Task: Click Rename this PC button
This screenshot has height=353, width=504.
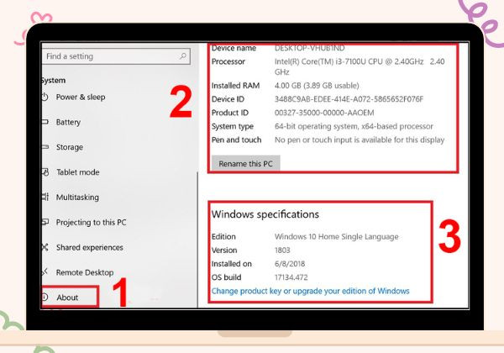Action: [245, 164]
